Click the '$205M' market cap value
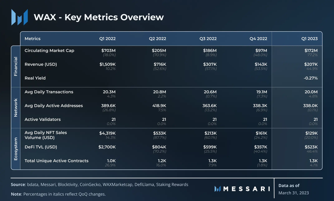Screen dimensions: 334x201 pyautogui.click(x=159, y=51)
